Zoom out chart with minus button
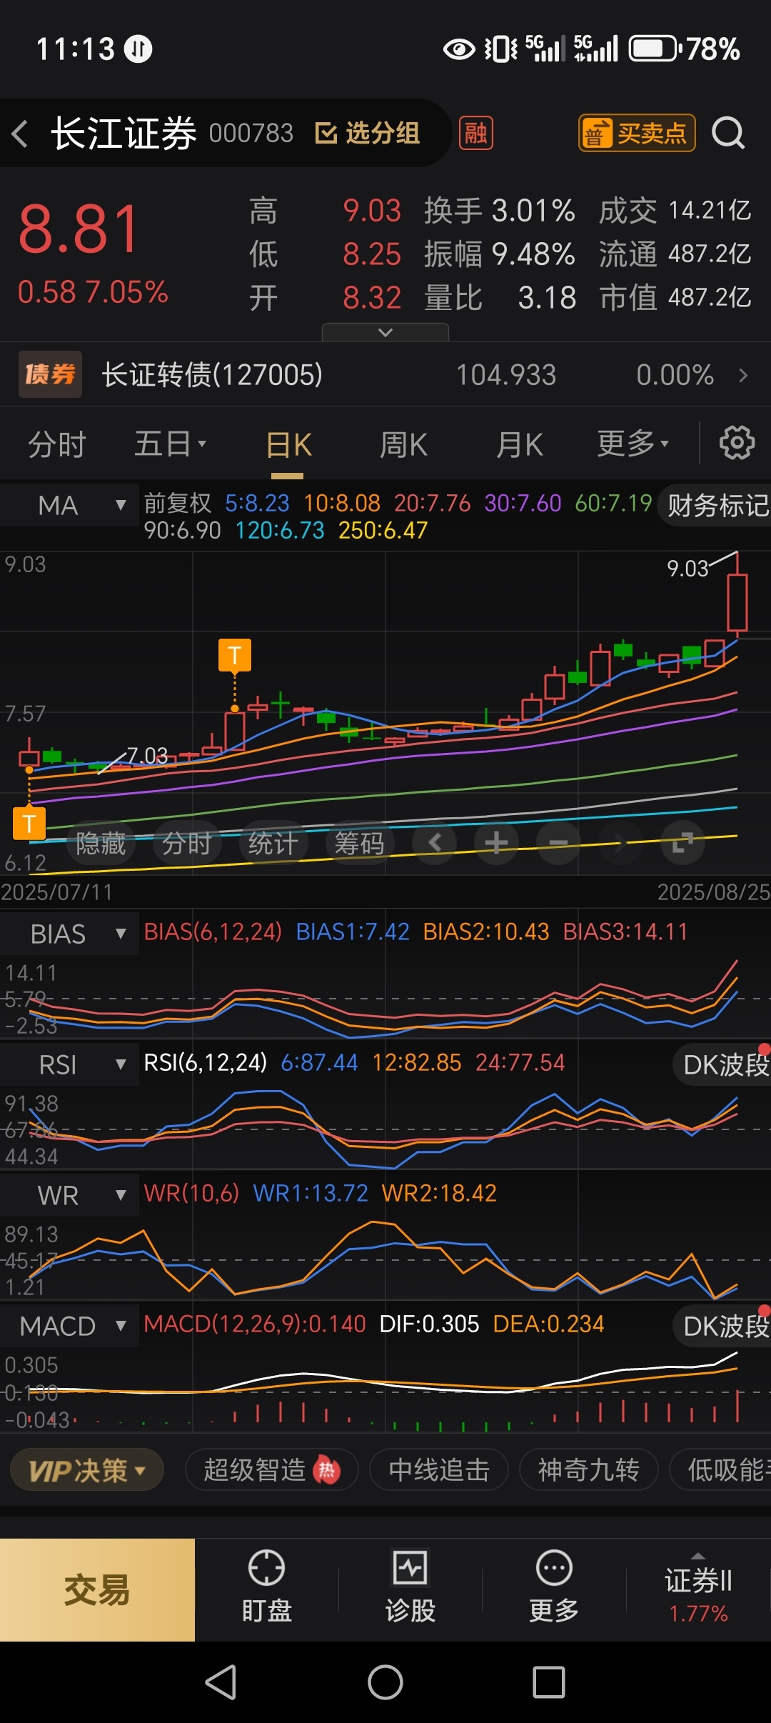 pyautogui.click(x=559, y=844)
